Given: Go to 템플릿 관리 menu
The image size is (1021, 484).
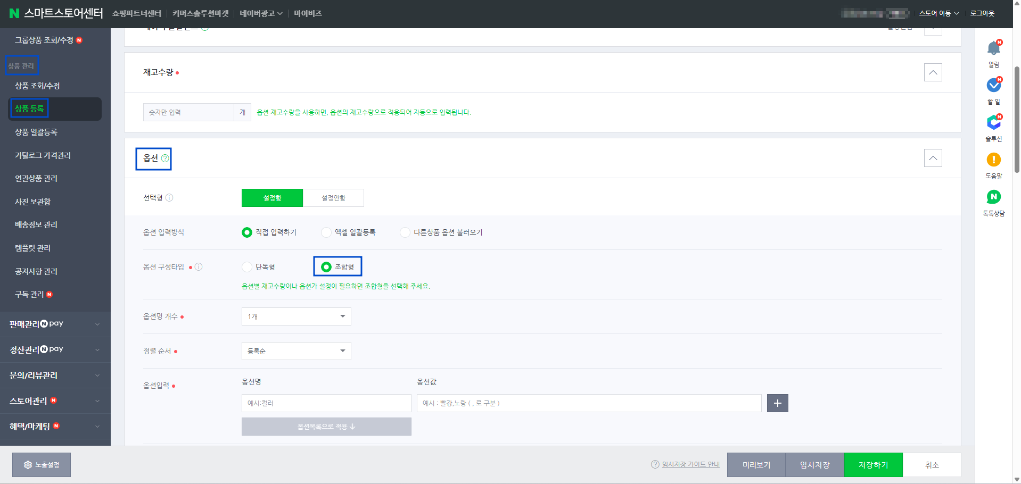Looking at the screenshot, I should click(x=32, y=248).
